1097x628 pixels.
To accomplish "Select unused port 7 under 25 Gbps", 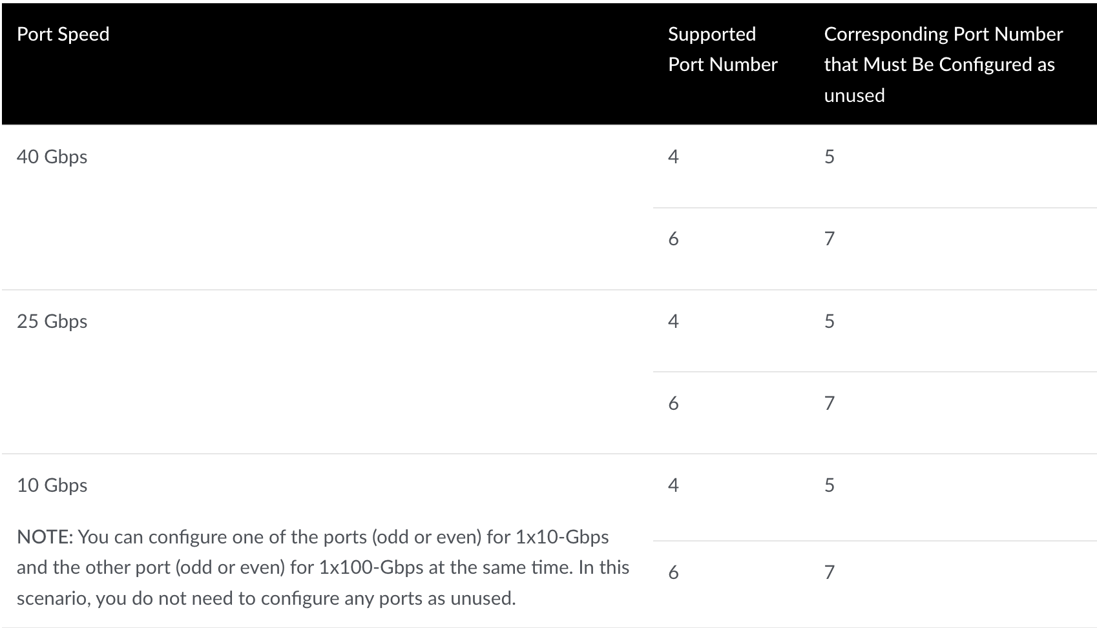I will (x=830, y=403).
